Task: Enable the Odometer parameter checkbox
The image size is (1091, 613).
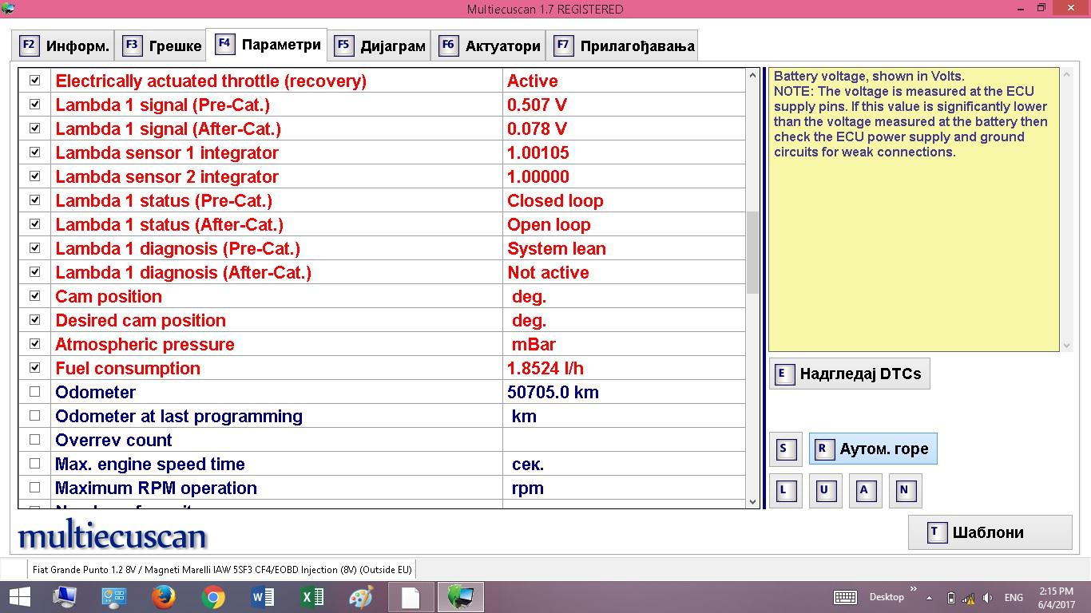Action: 34,392
